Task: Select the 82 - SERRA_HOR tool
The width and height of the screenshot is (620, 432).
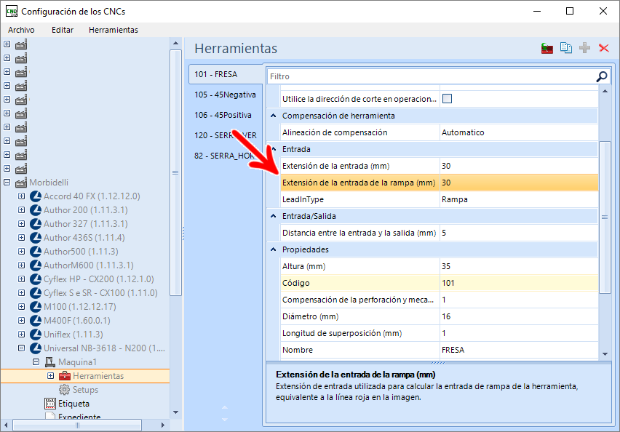Action: click(224, 156)
